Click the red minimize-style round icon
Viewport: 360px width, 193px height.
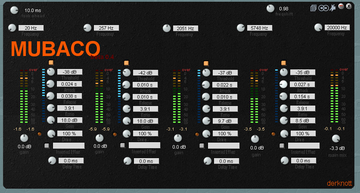click(341, 6)
